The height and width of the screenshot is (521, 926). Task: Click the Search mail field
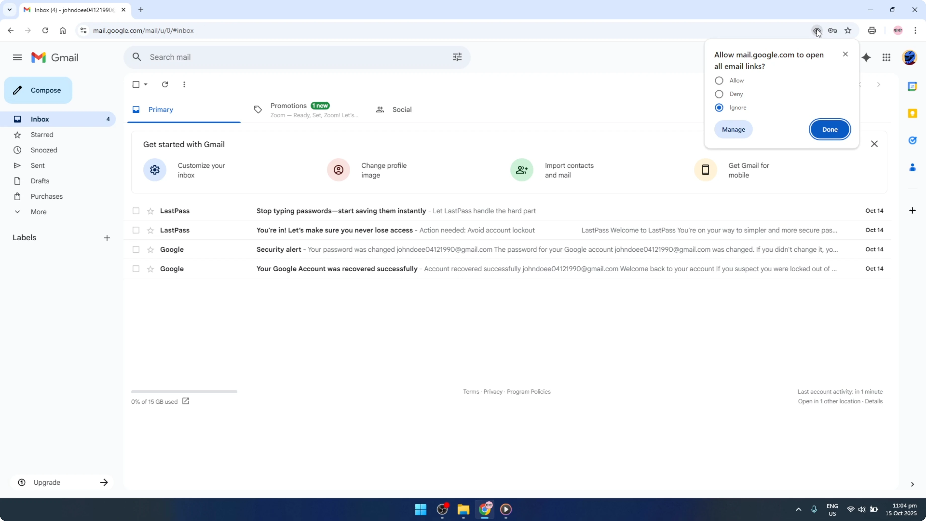point(297,57)
